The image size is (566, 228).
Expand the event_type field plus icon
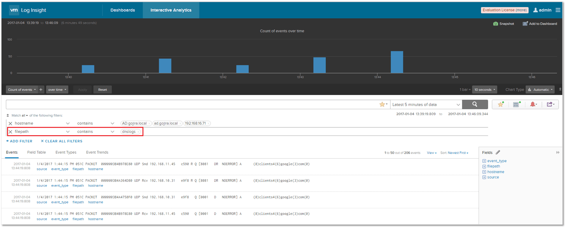coord(484,161)
